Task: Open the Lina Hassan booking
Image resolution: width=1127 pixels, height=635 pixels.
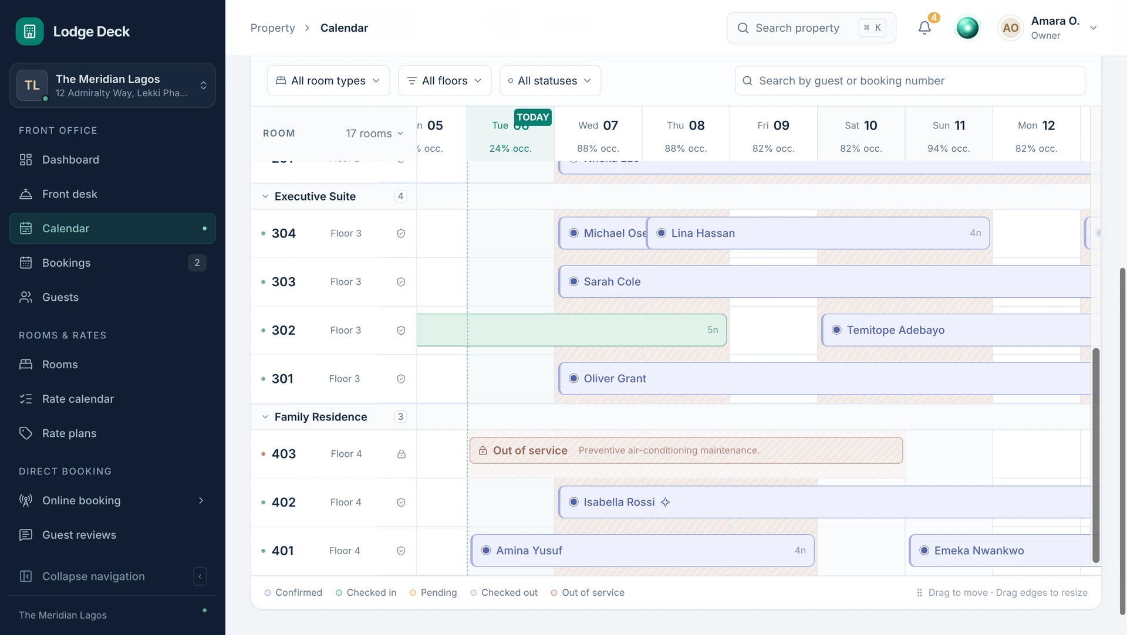Action: [818, 233]
